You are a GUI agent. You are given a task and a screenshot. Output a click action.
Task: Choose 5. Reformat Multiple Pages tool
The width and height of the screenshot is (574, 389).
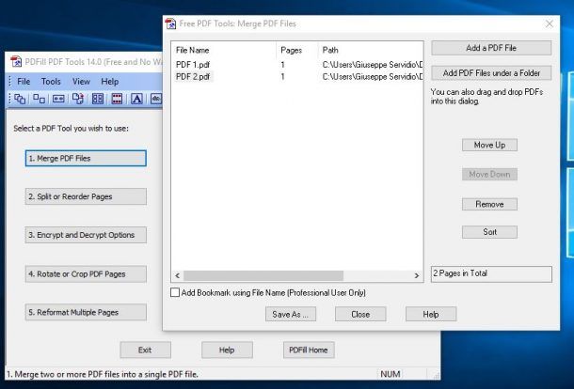coord(86,312)
